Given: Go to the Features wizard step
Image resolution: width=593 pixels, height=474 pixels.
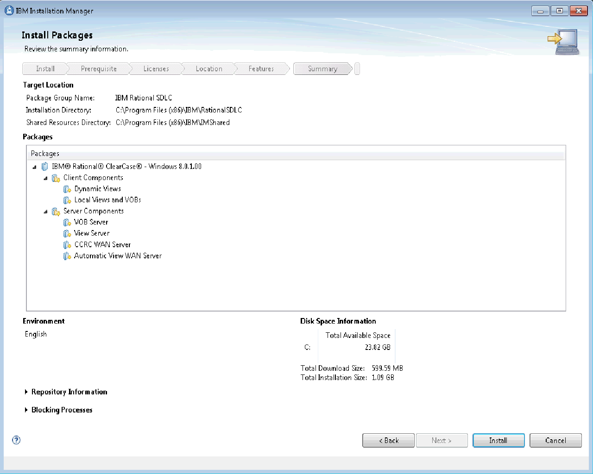Looking at the screenshot, I should coord(261,69).
